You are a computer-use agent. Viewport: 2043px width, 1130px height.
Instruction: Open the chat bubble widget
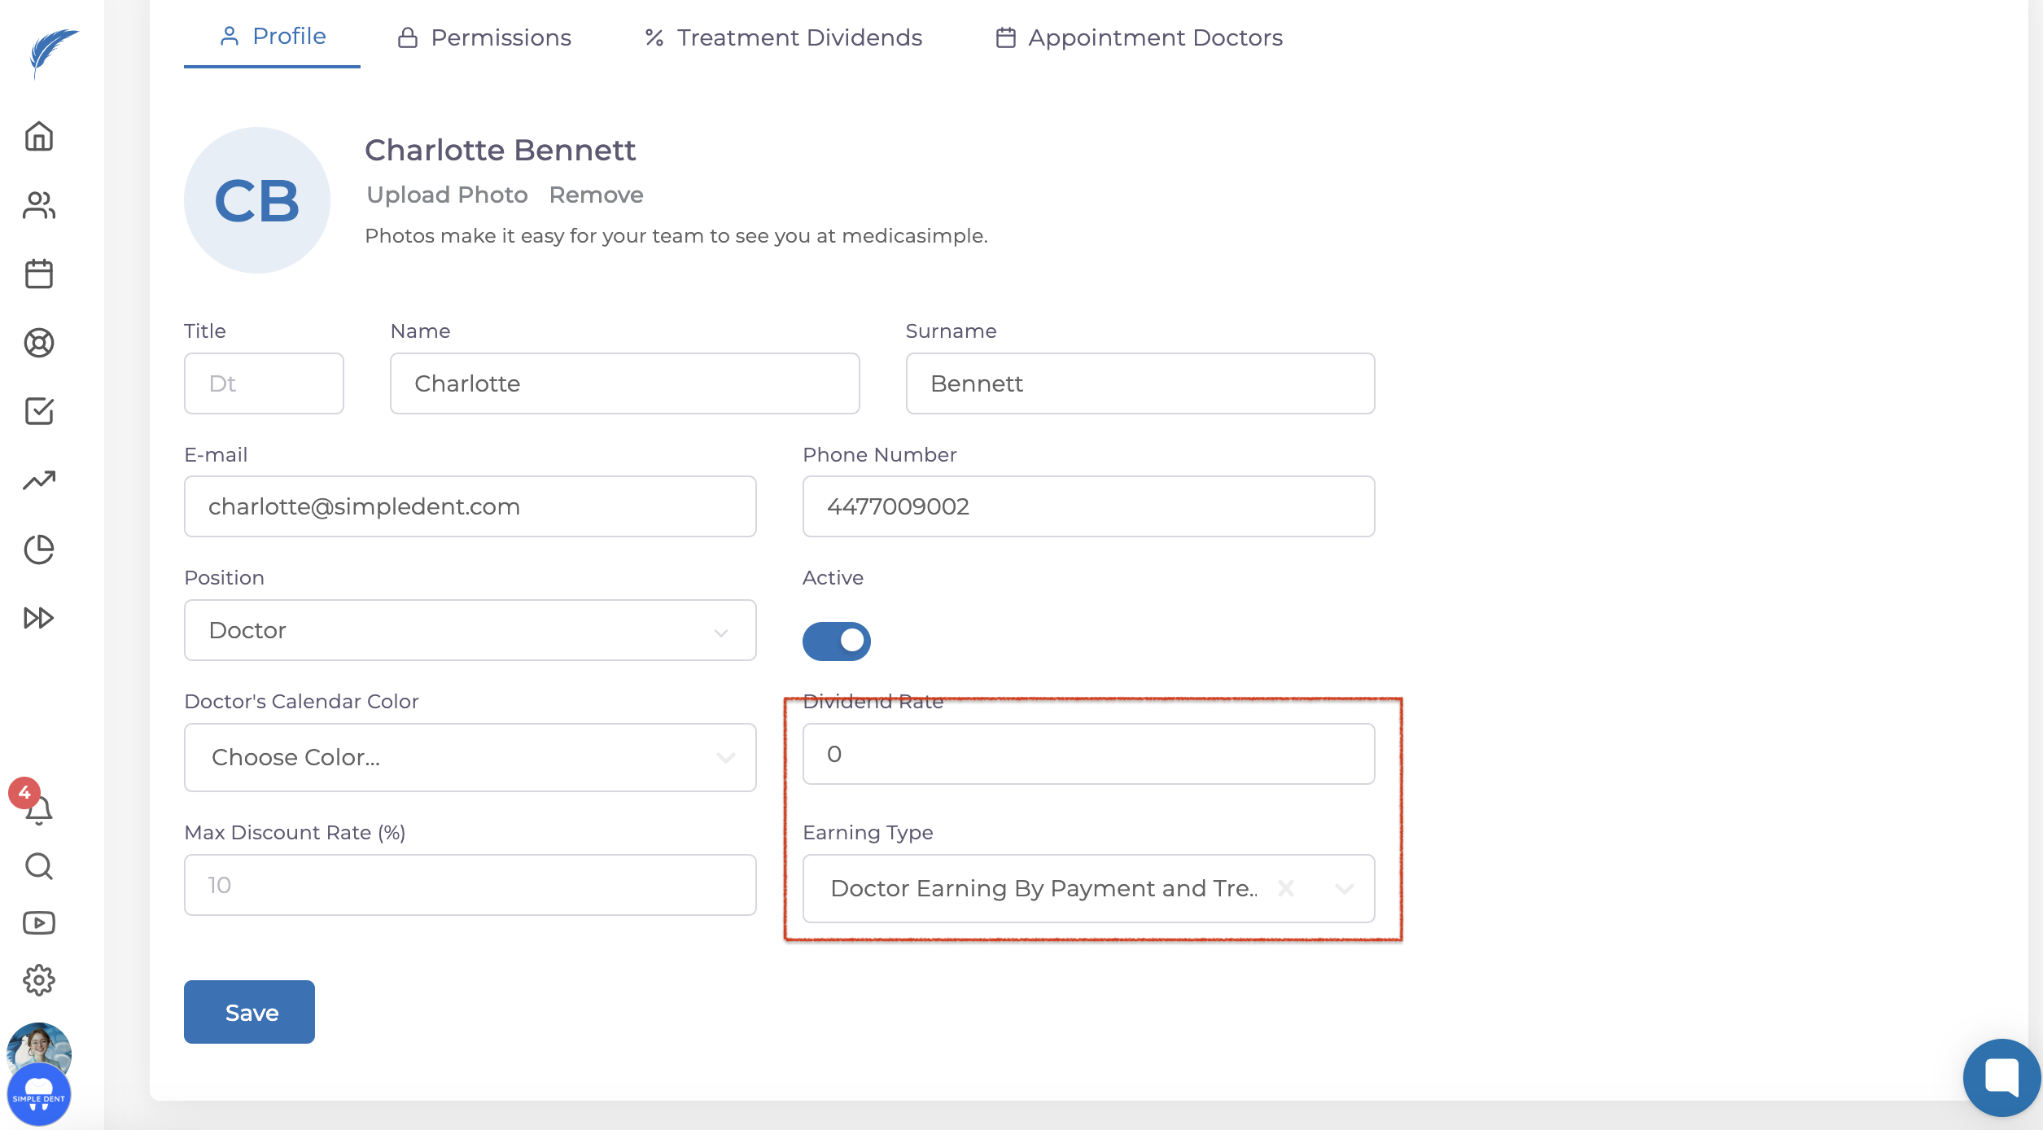pyautogui.click(x=2001, y=1077)
